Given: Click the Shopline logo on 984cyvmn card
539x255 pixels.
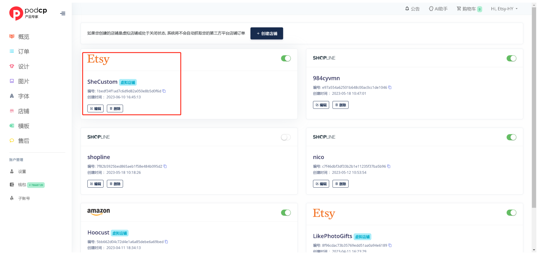Looking at the screenshot, I should 324,58.
